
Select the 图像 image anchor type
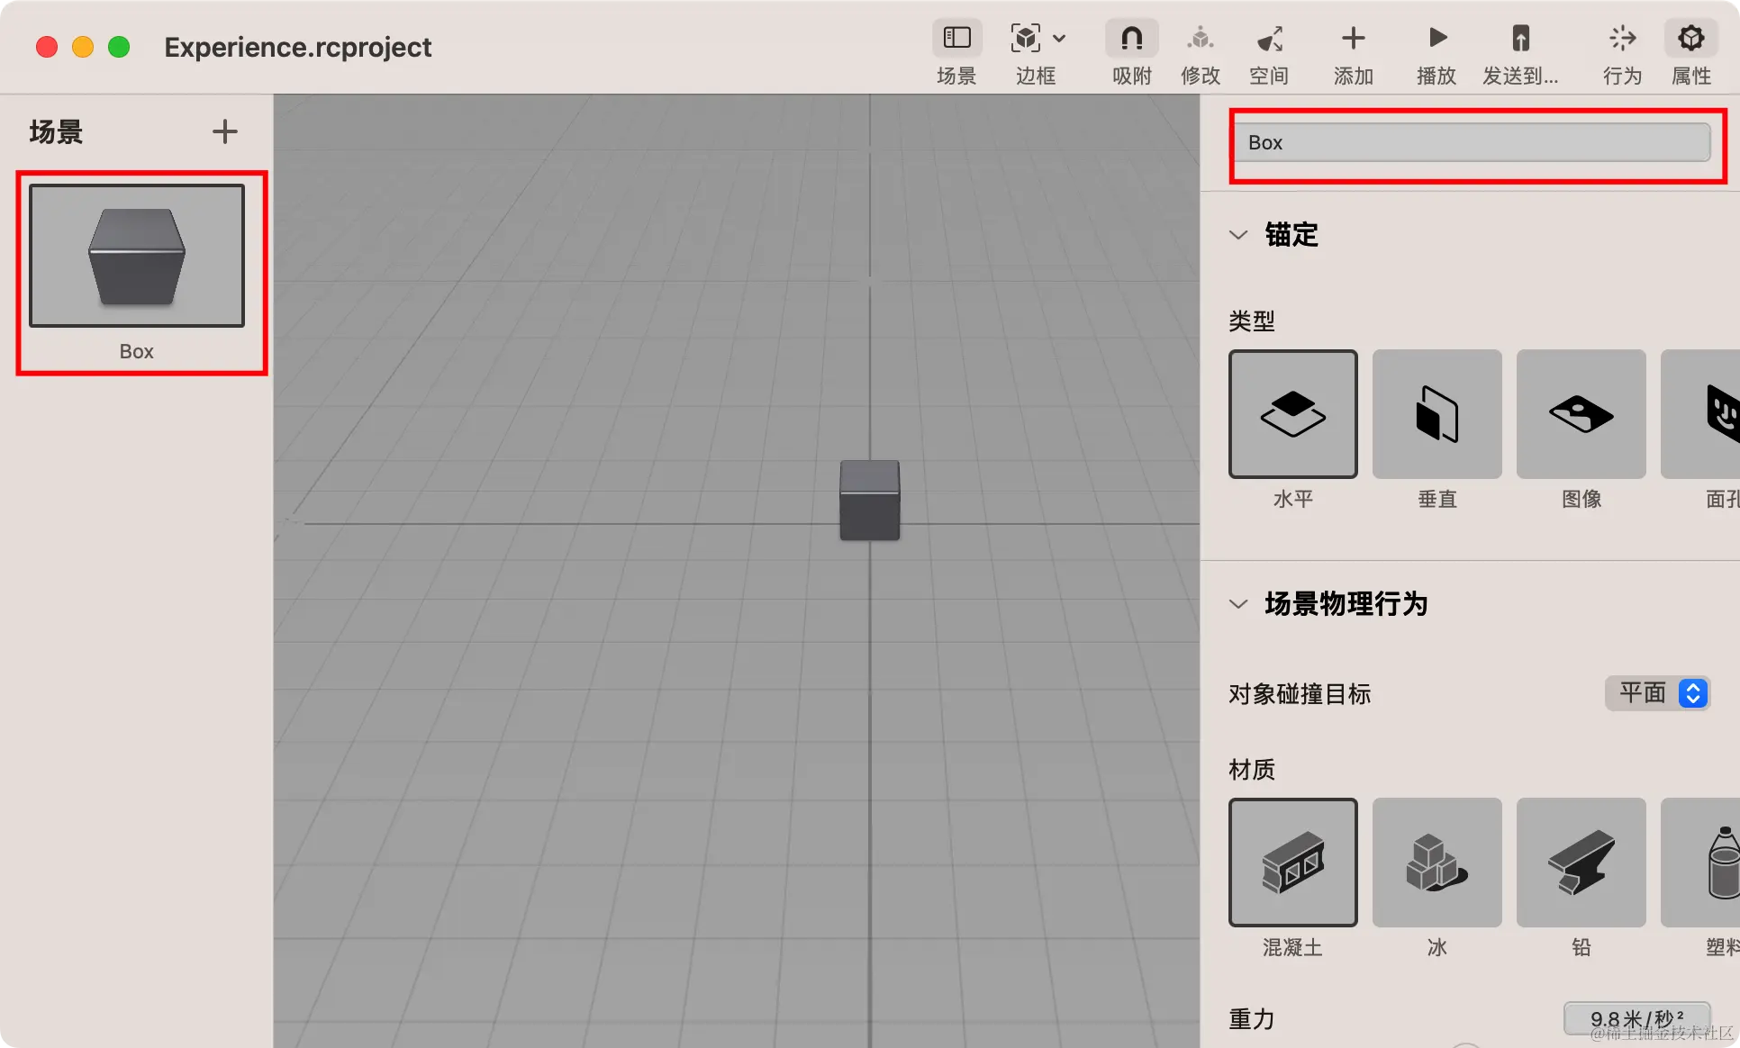[1581, 414]
